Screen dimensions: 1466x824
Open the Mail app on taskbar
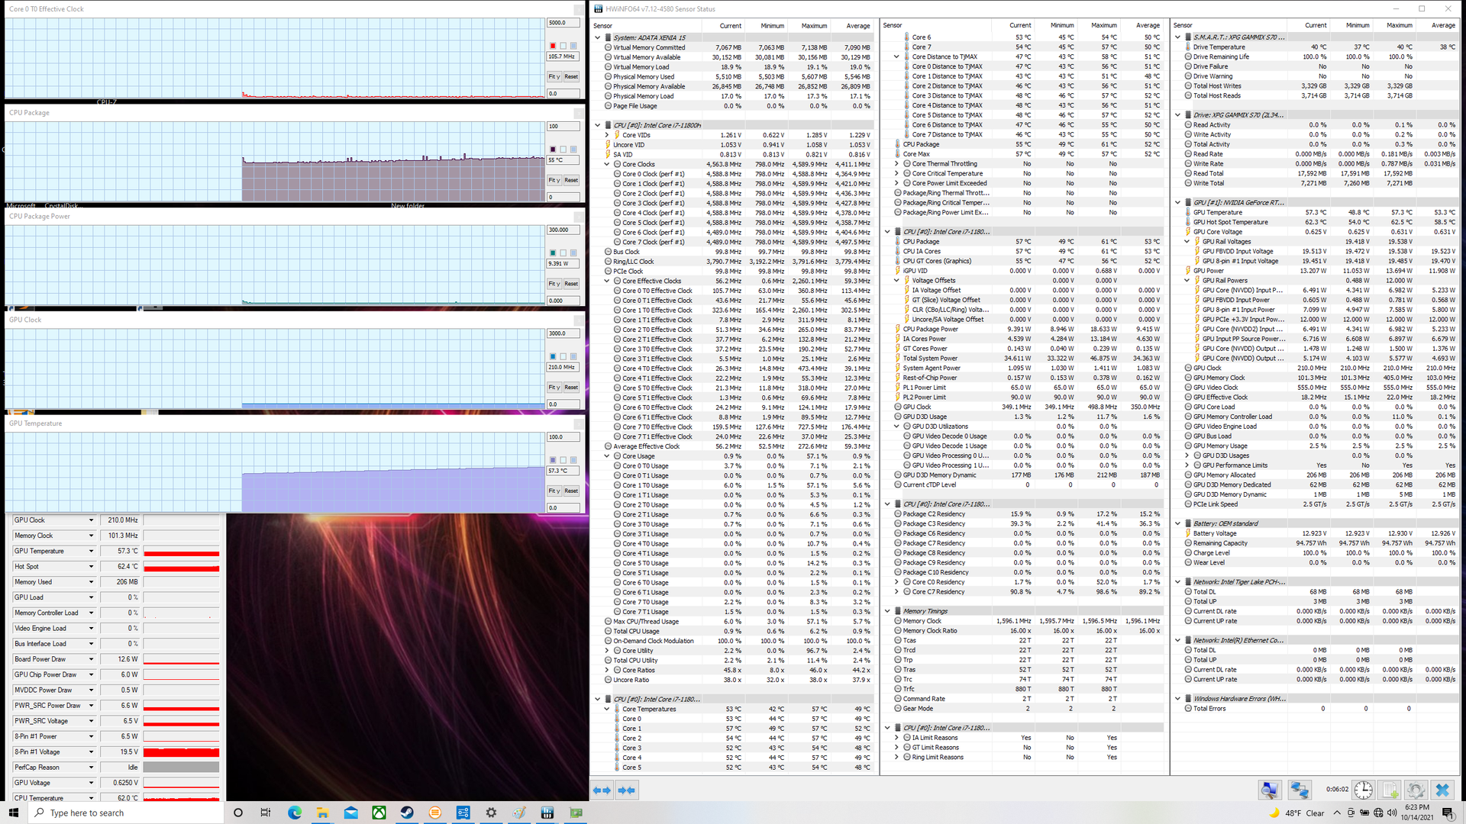click(350, 813)
